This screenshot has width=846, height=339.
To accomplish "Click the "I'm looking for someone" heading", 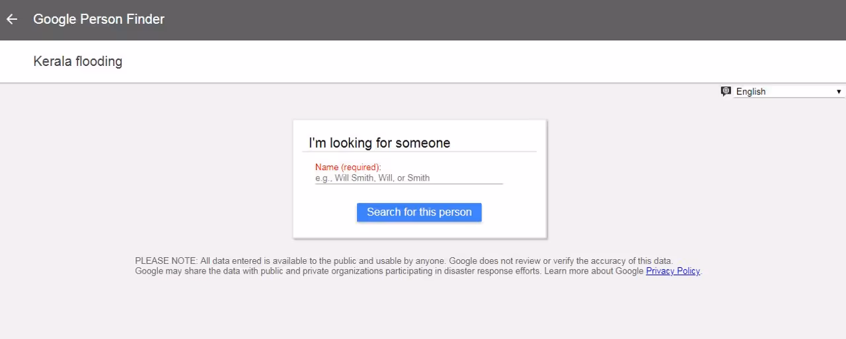I will coord(379,143).
